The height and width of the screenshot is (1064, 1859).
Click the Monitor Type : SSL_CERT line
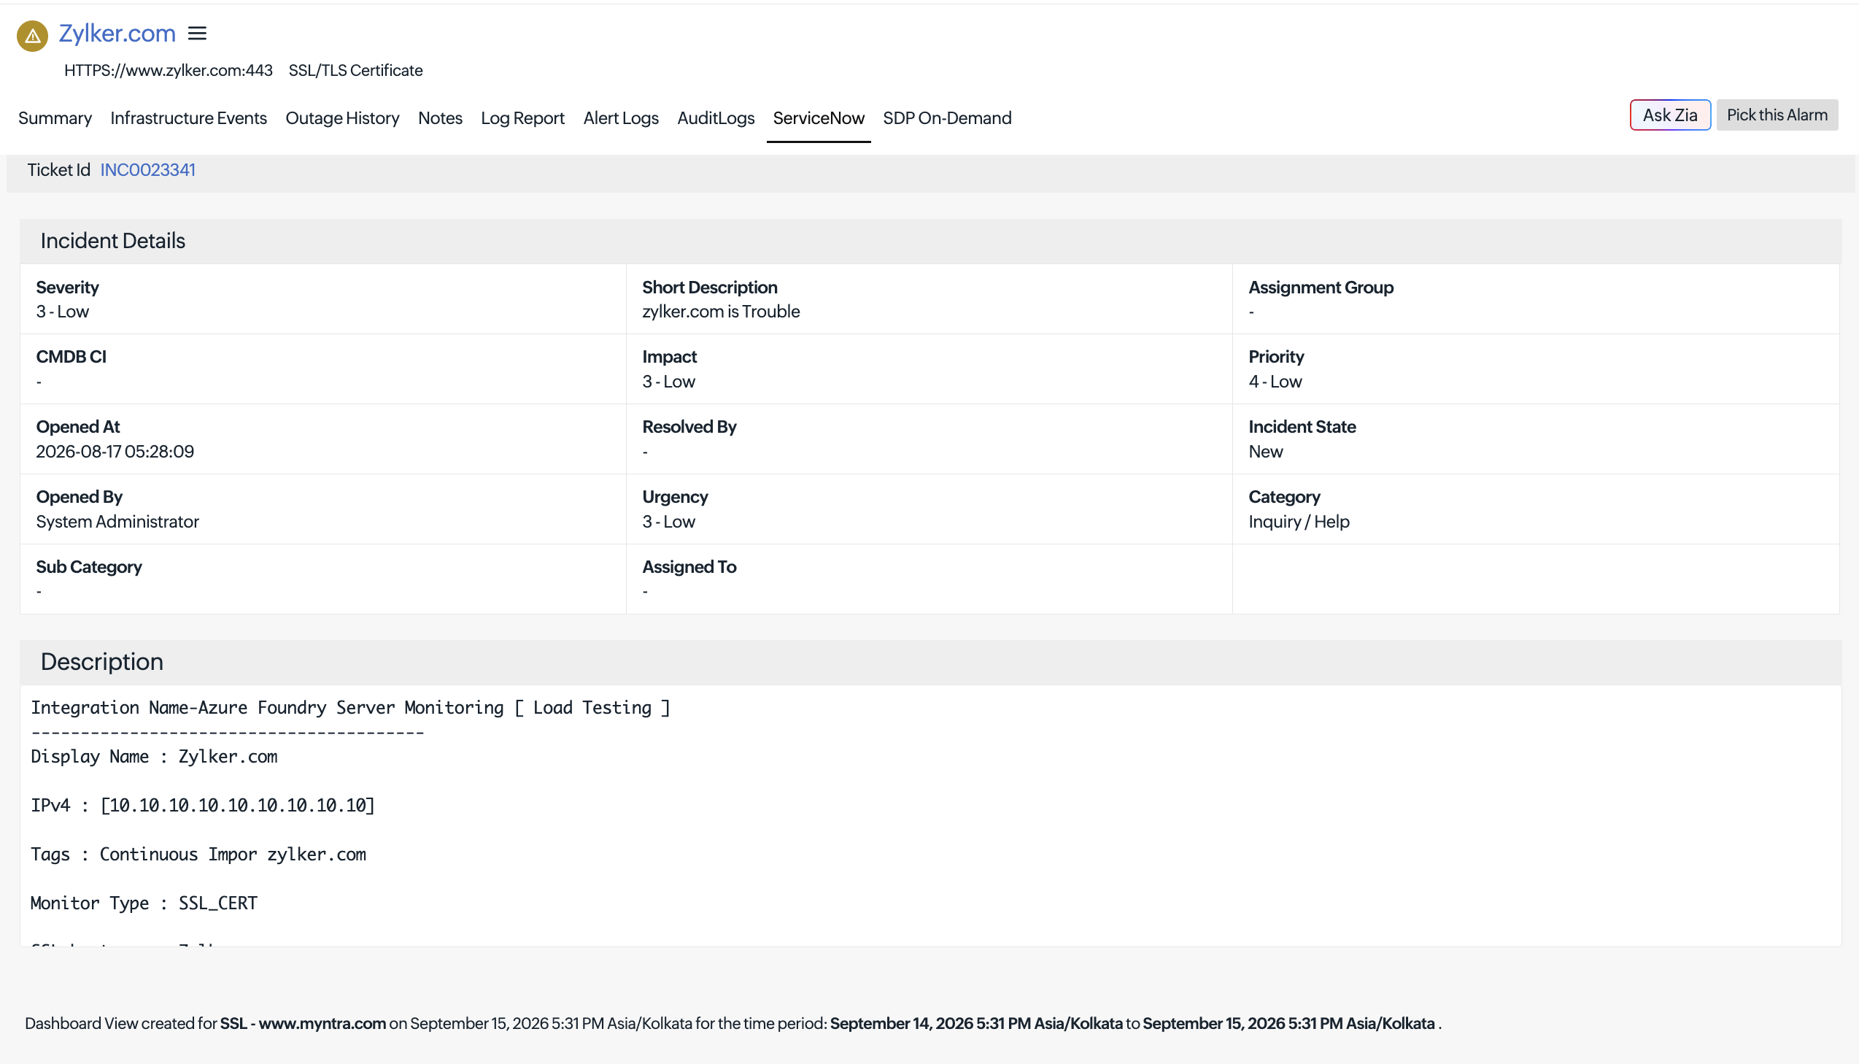(x=144, y=903)
